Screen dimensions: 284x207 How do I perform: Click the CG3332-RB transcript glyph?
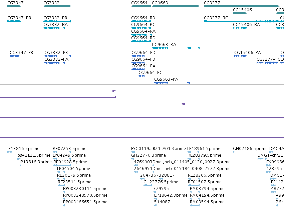[x=57, y=21]
